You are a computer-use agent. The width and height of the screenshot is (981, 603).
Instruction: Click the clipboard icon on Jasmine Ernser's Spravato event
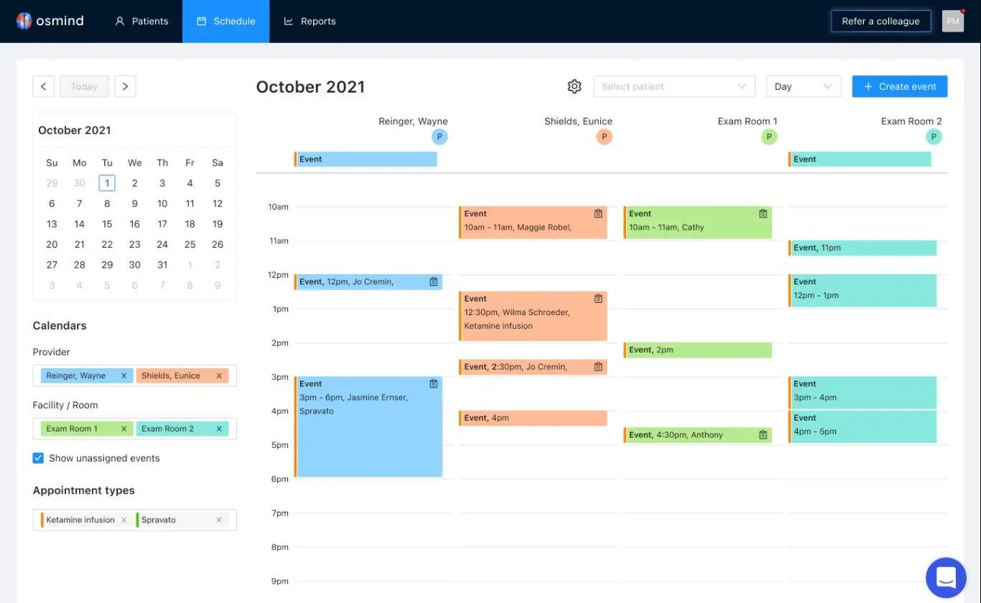coord(433,383)
